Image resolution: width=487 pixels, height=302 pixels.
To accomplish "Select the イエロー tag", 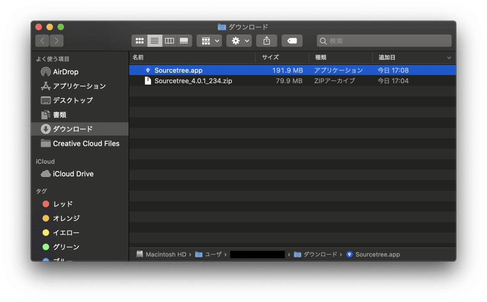I will tap(80, 233).
